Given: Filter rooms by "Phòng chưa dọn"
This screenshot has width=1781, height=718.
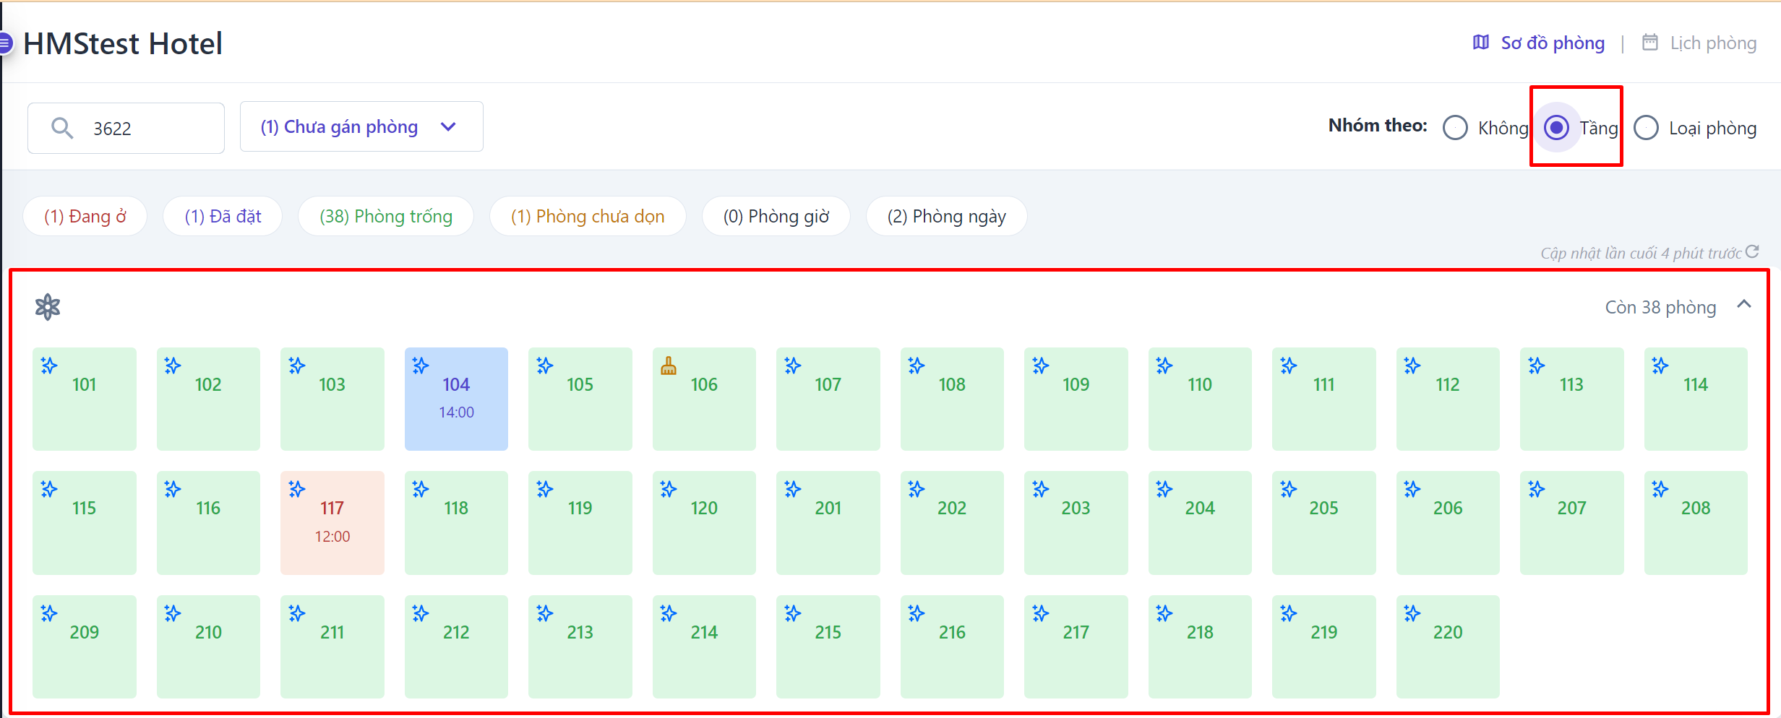Looking at the screenshot, I should 587,216.
